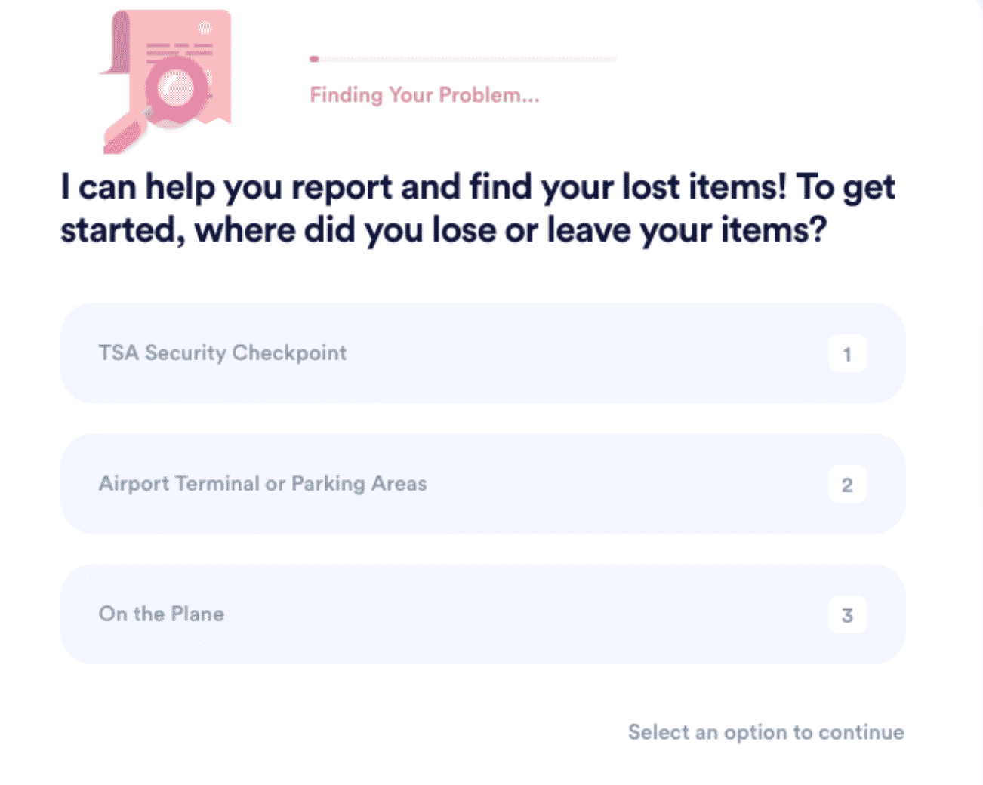The height and width of the screenshot is (785, 983).
Task: Choose Airport Terminal or Parking Areas option
Action: [482, 484]
